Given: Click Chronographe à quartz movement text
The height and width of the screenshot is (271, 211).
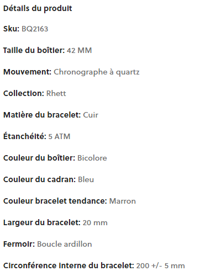Looking at the screenshot, I should (97, 72).
